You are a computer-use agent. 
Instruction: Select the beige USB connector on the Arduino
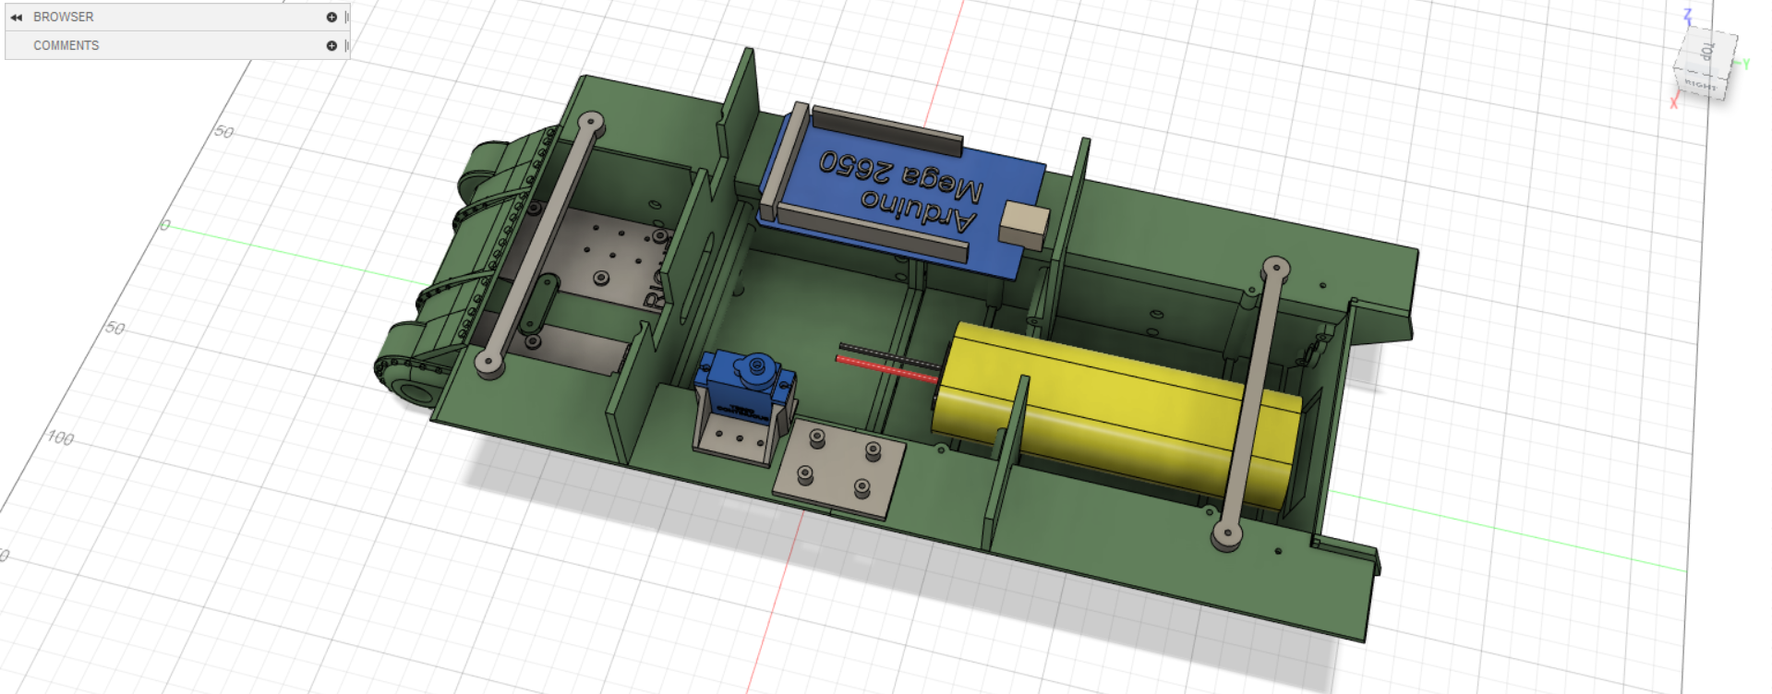pos(1024,225)
